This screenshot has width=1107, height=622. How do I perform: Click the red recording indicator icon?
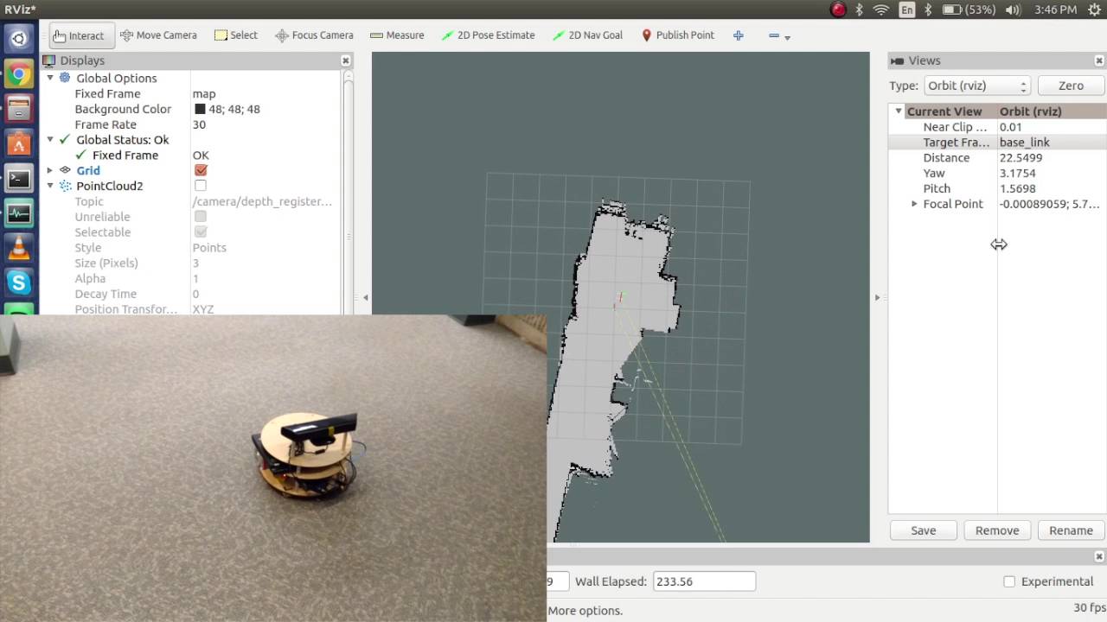pos(838,10)
